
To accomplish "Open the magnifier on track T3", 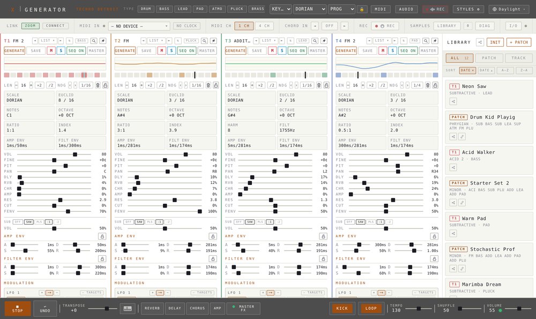I will click(x=315, y=41).
